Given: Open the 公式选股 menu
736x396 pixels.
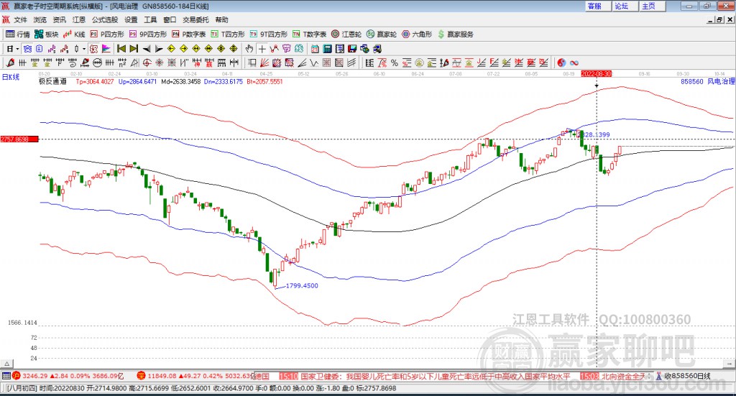Looking at the screenshot, I should pyautogui.click(x=105, y=19).
